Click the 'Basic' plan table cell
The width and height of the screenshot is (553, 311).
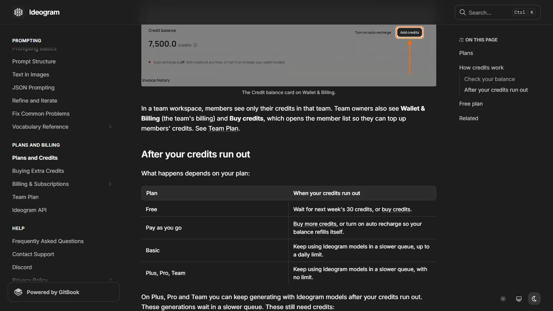[x=152, y=251]
